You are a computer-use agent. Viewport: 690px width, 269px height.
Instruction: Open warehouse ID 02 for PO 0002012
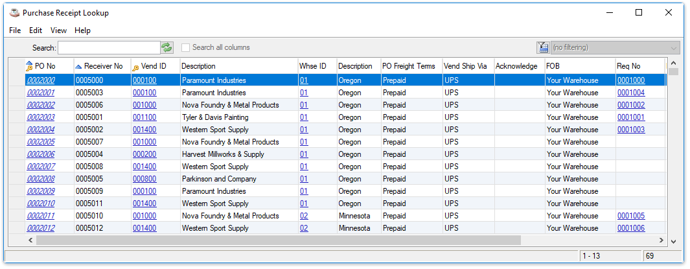(304, 229)
